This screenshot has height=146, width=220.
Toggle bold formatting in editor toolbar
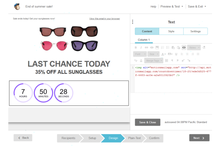tap(136, 48)
